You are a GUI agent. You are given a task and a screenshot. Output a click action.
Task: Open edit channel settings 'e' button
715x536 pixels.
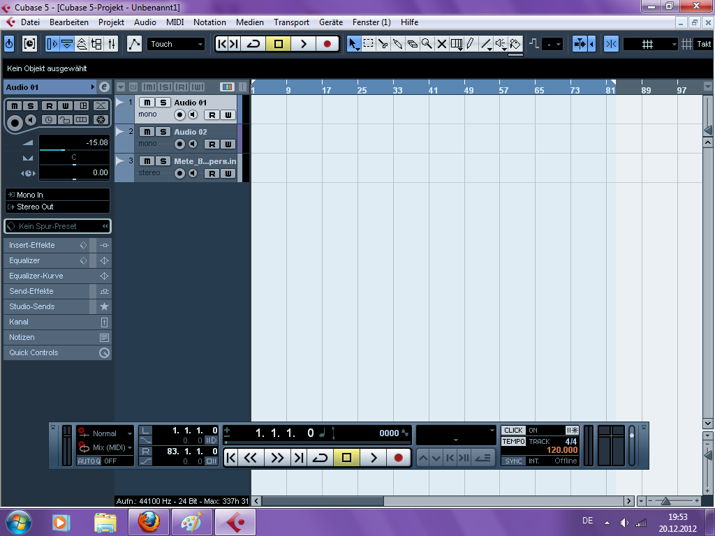[x=105, y=87]
